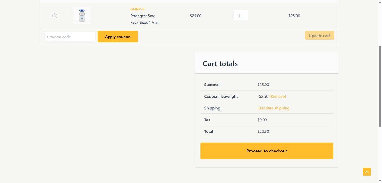Viewport: 382px width, 183px height.
Task: Click the vertical scrollbar thumb
Action: [380, 86]
